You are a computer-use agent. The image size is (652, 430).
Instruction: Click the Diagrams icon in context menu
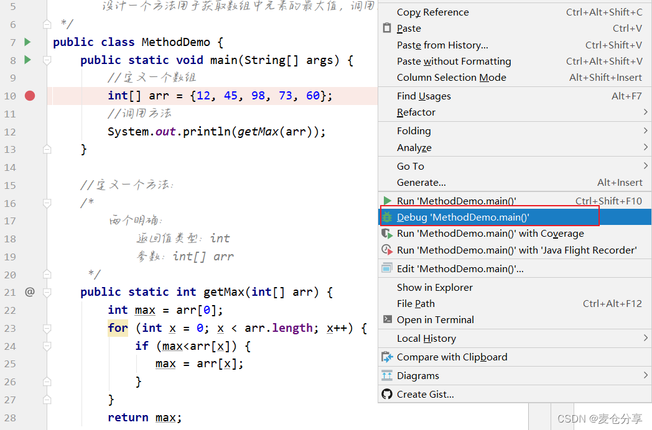pos(387,375)
